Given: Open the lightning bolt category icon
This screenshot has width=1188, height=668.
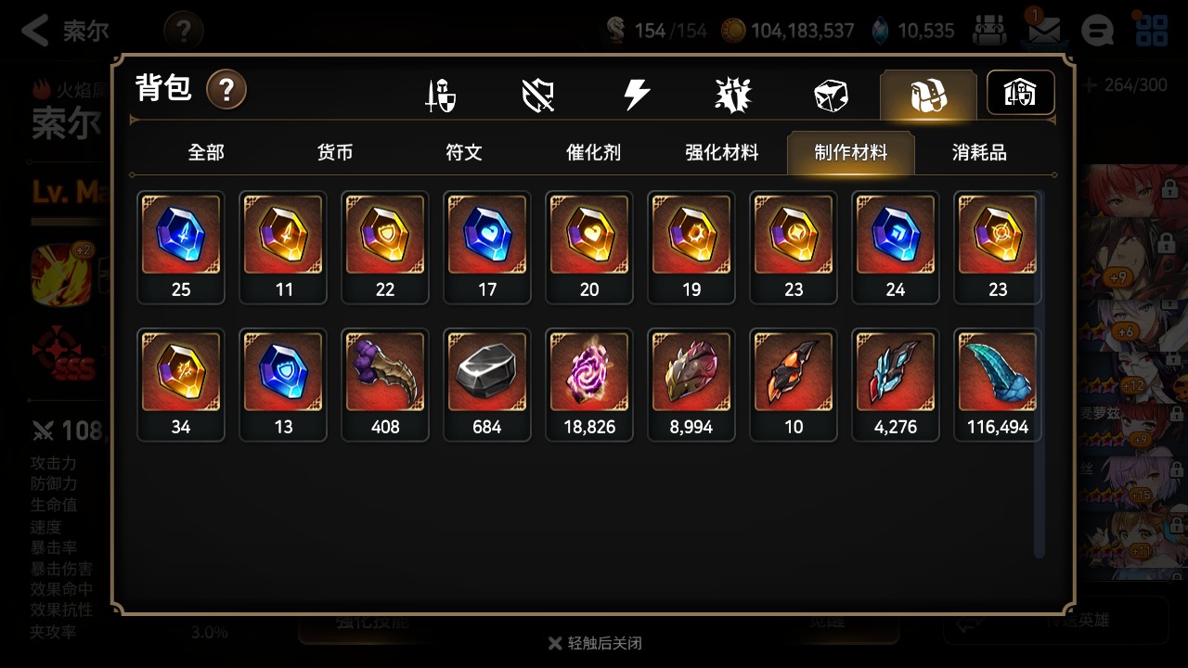Looking at the screenshot, I should (636, 95).
